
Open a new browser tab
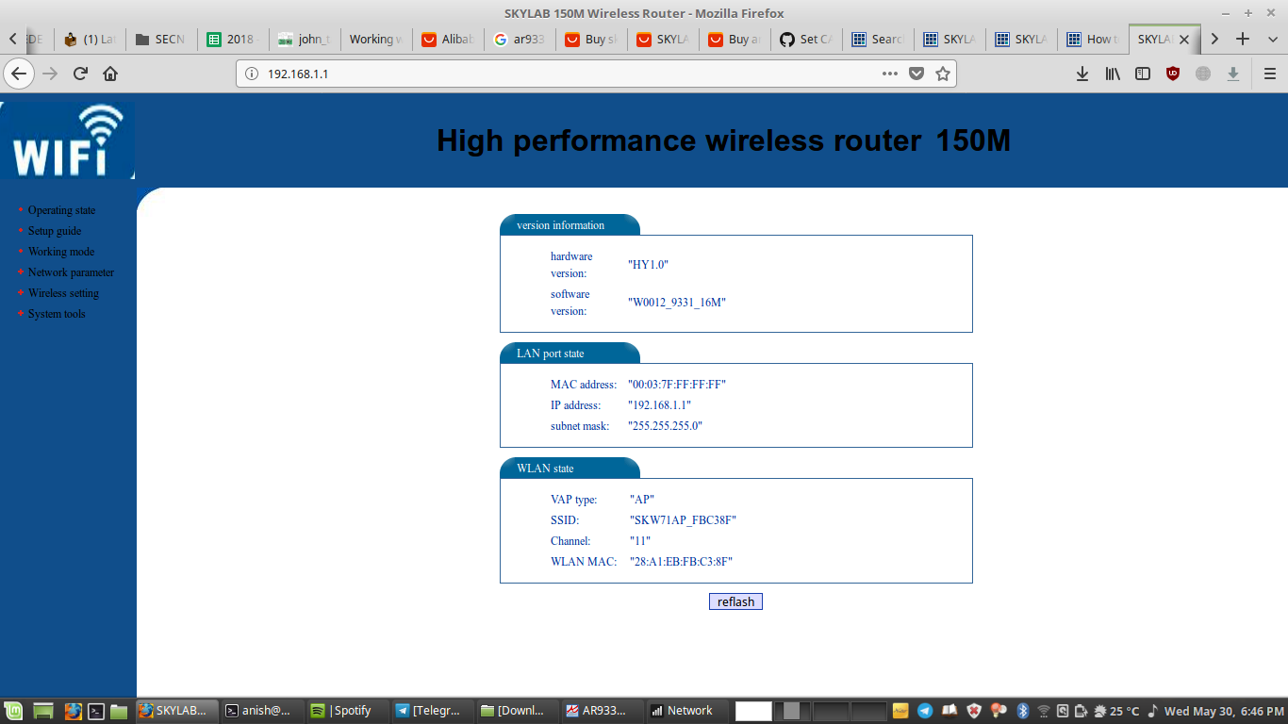tap(1243, 39)
